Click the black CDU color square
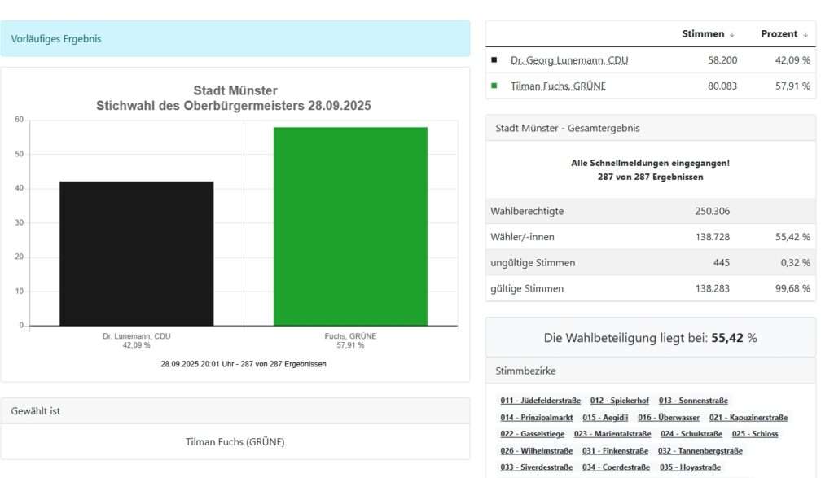Screen dimensions: 834x478 pyautogui.click(x=494, y=60)
